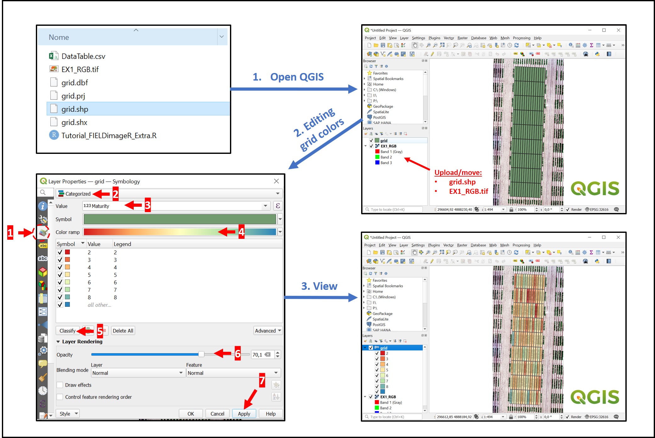Check Control feature rendering order
655x438 pixels.
(x=60, y=397)
